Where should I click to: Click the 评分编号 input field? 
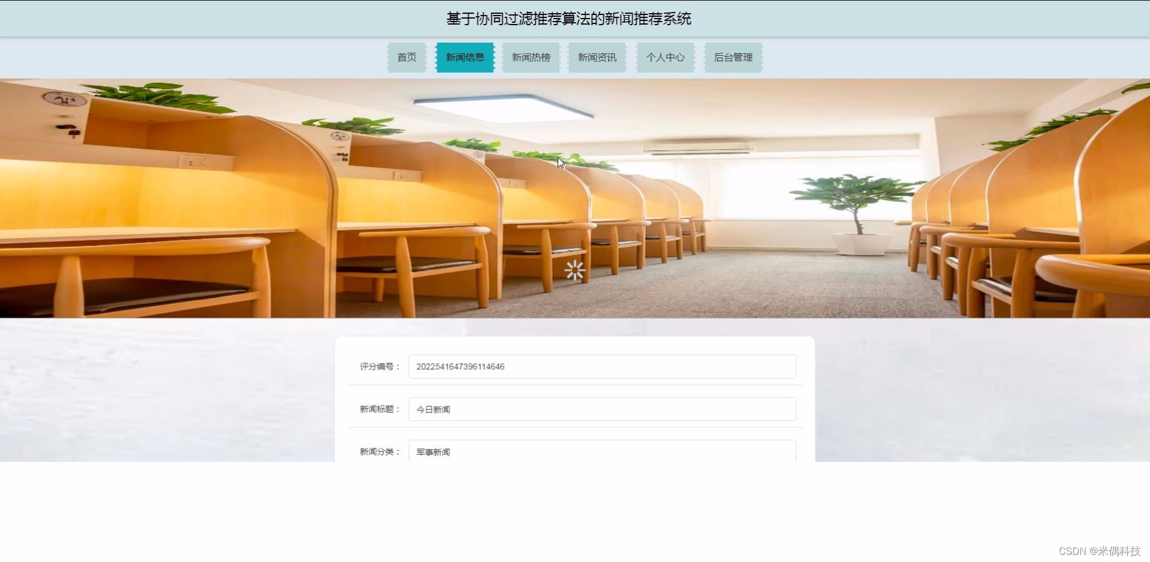coord(602,366)
